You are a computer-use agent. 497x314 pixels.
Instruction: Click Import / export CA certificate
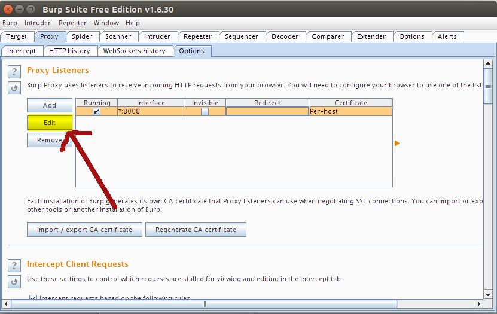84,230
